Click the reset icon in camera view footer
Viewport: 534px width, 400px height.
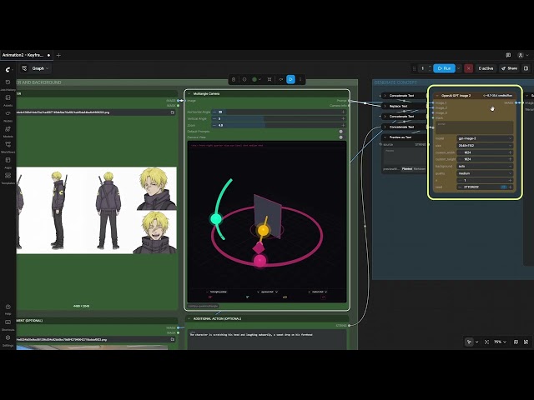[x=323, y=297]
